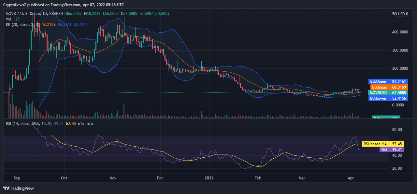Click the Sep label on the time axis
Screen dimensions: 417x194
tap(17, 178)
